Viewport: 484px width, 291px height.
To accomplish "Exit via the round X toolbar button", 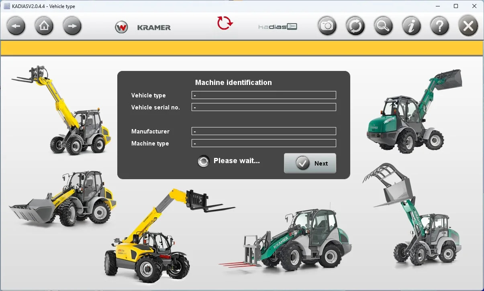I will 468,26.
